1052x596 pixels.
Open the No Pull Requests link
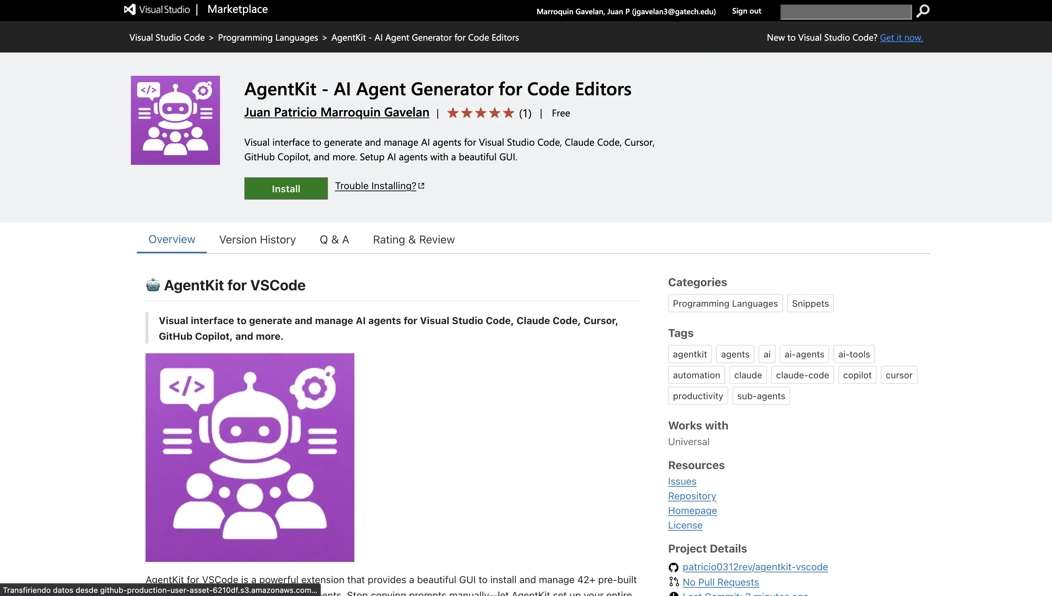tap(721, 582)
